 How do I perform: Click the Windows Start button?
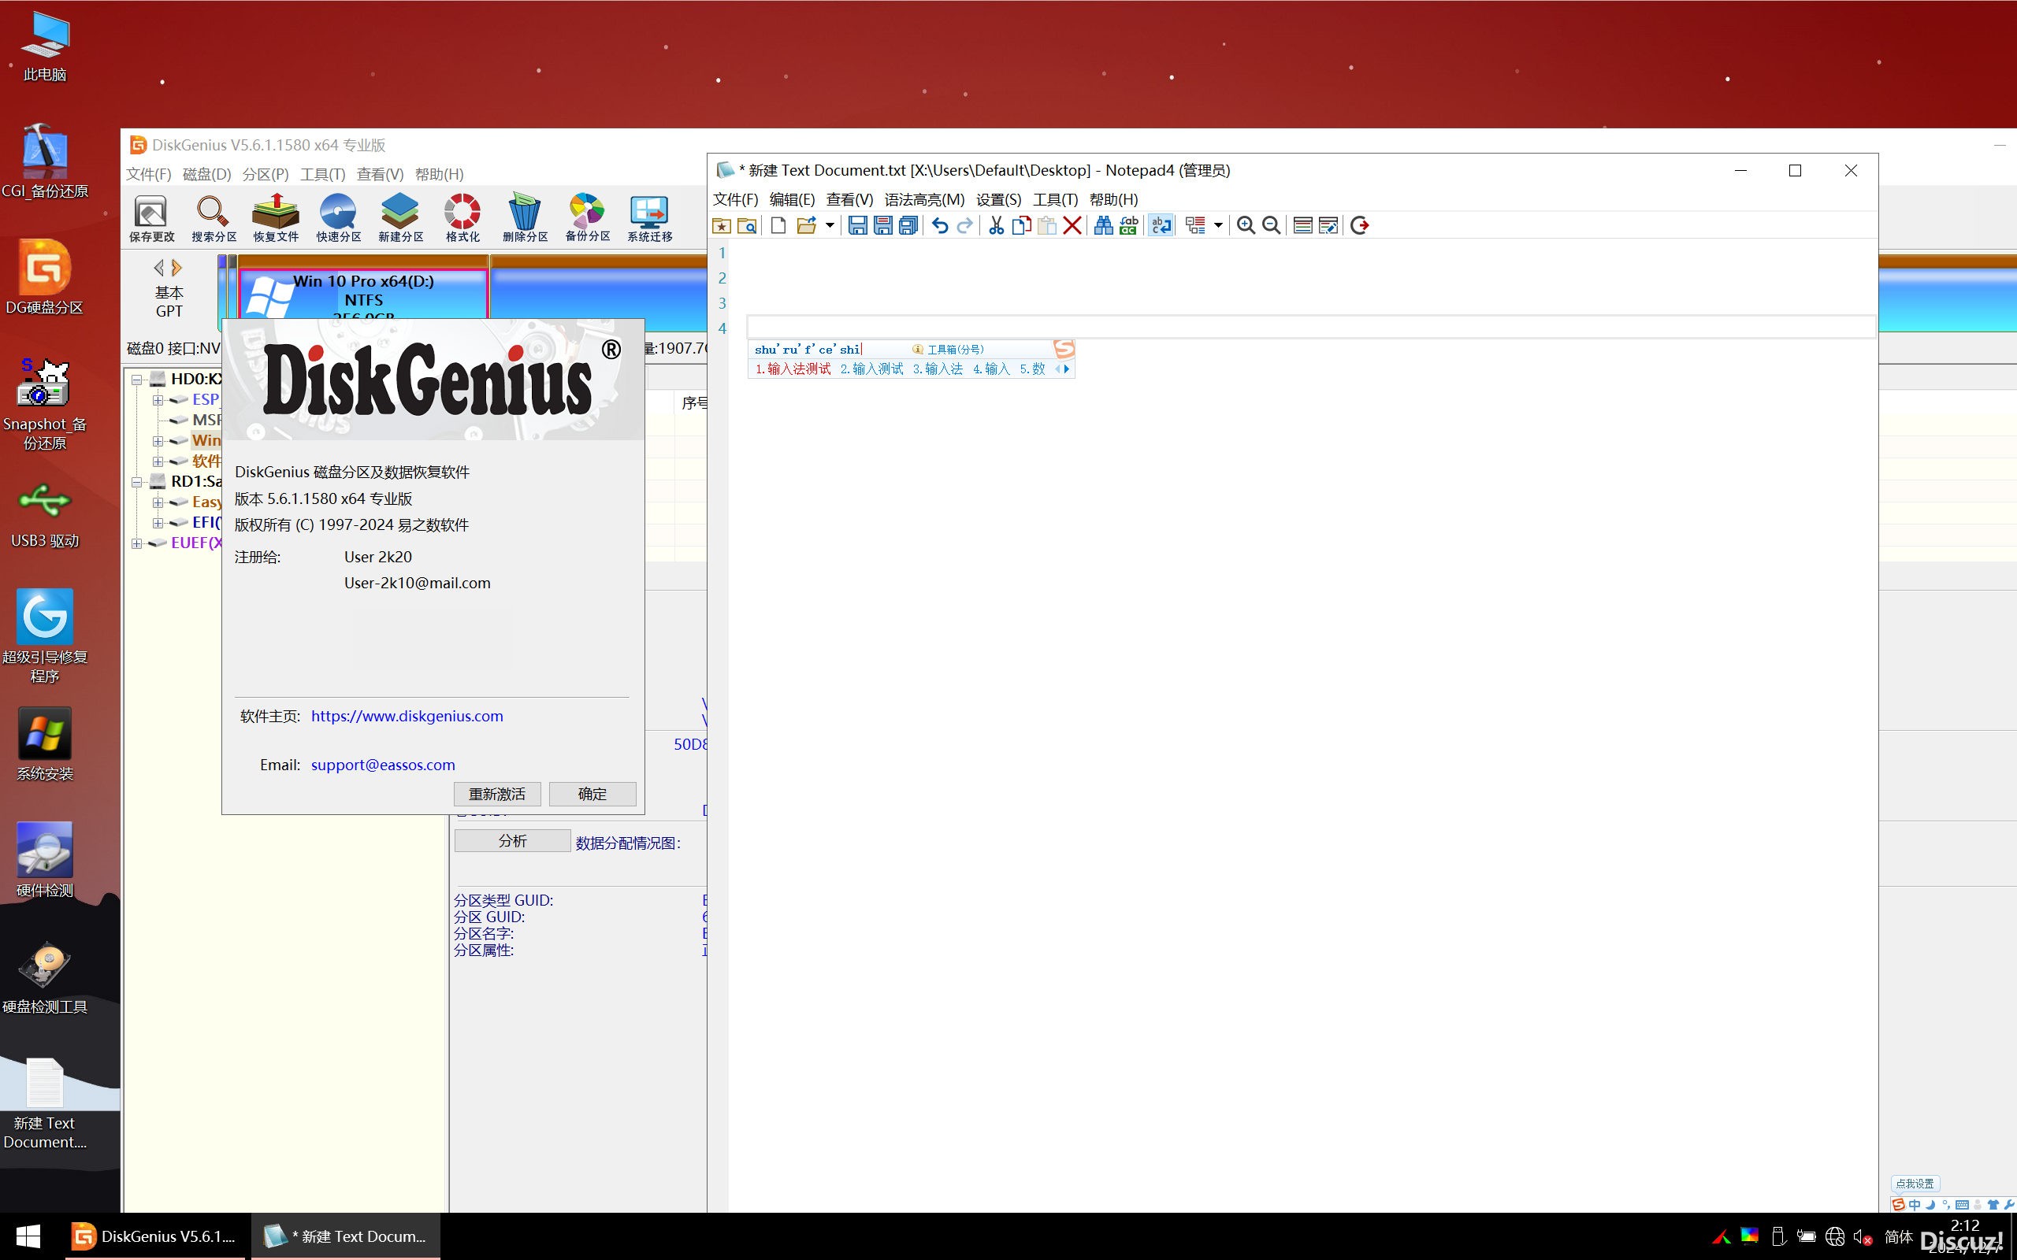pyautogui.click(x=28, y=1236)
